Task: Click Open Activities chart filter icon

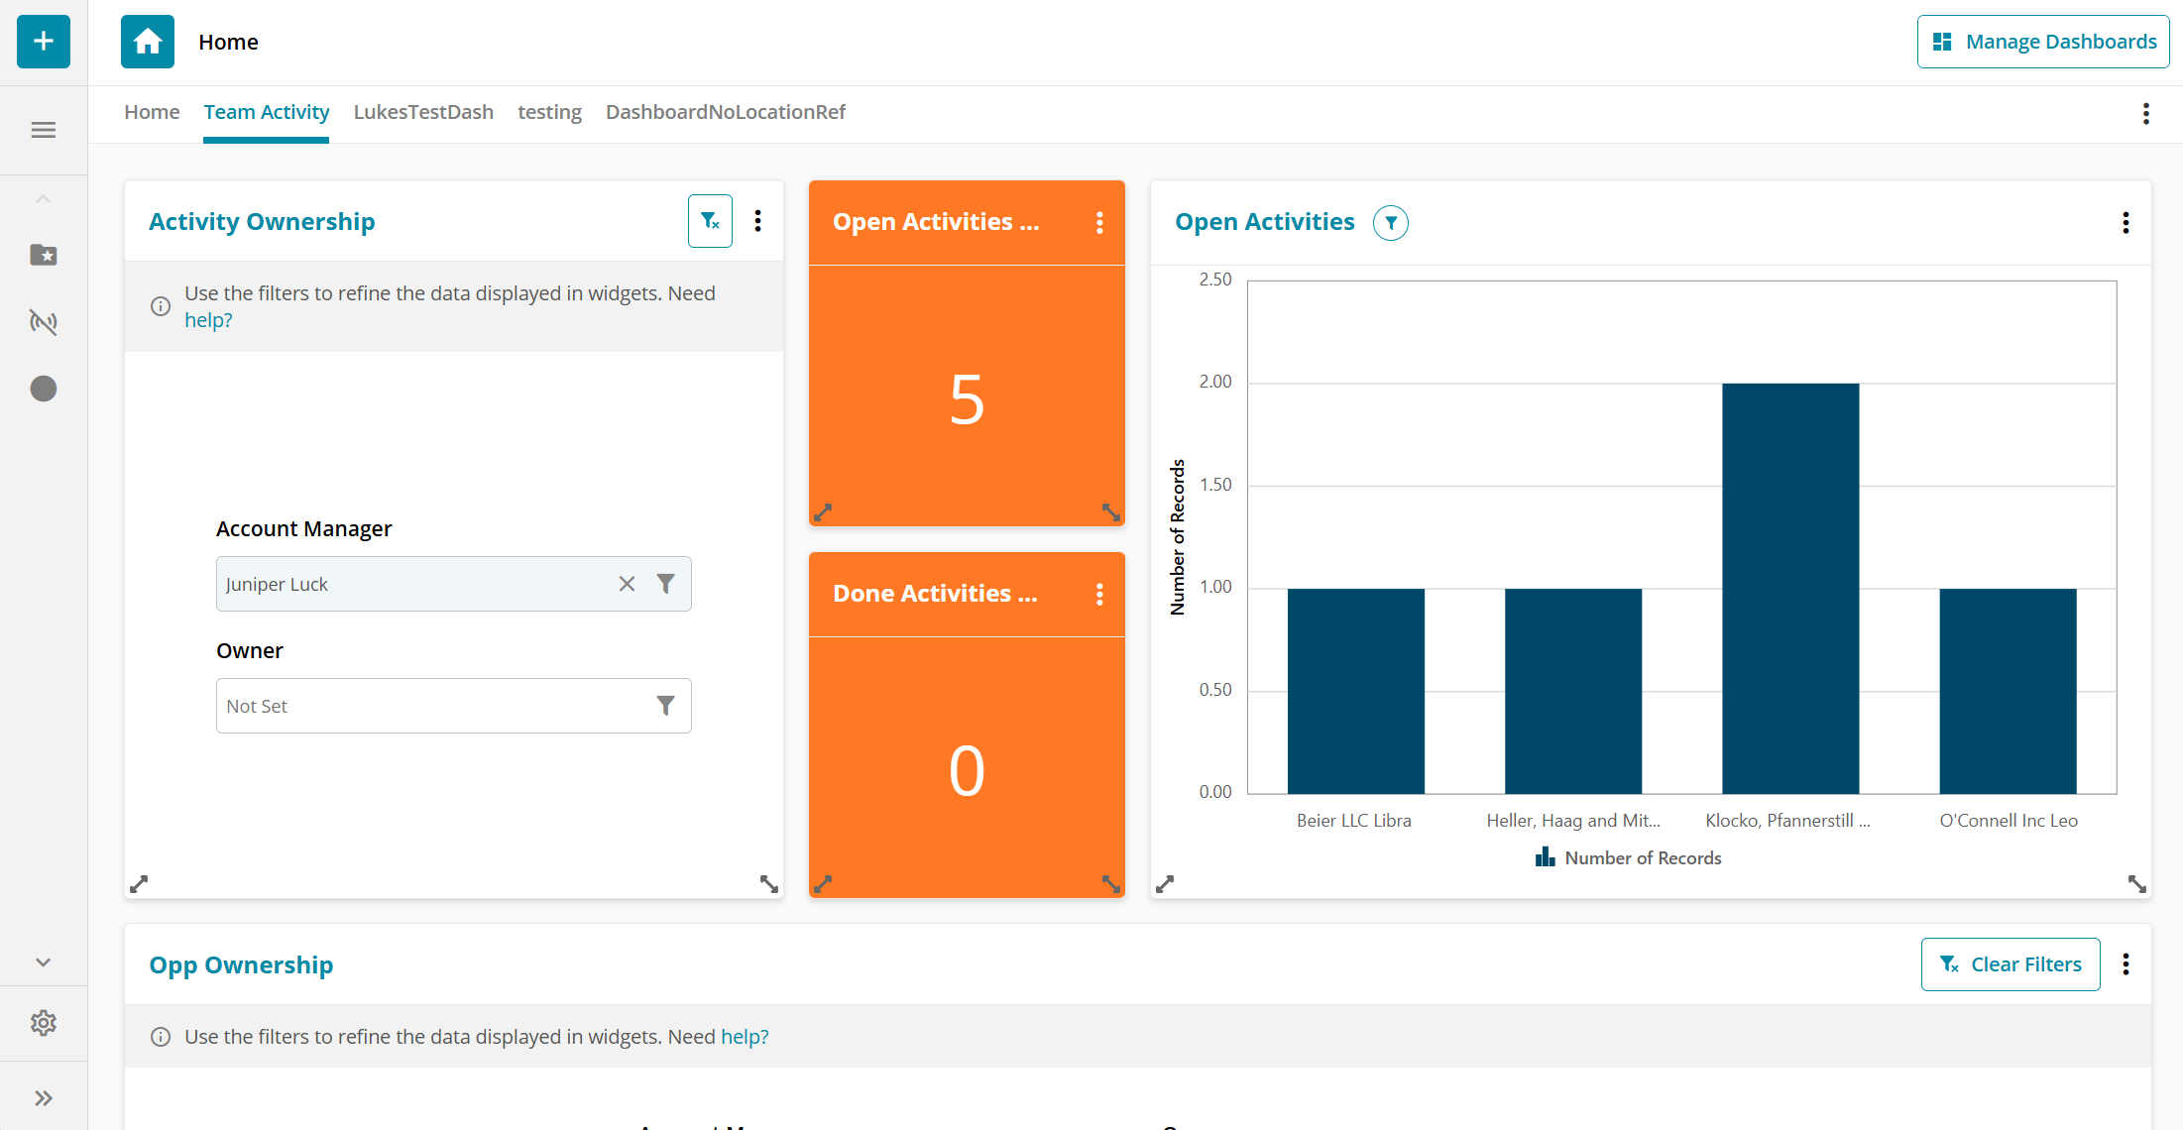Action: pos(1390,223)
